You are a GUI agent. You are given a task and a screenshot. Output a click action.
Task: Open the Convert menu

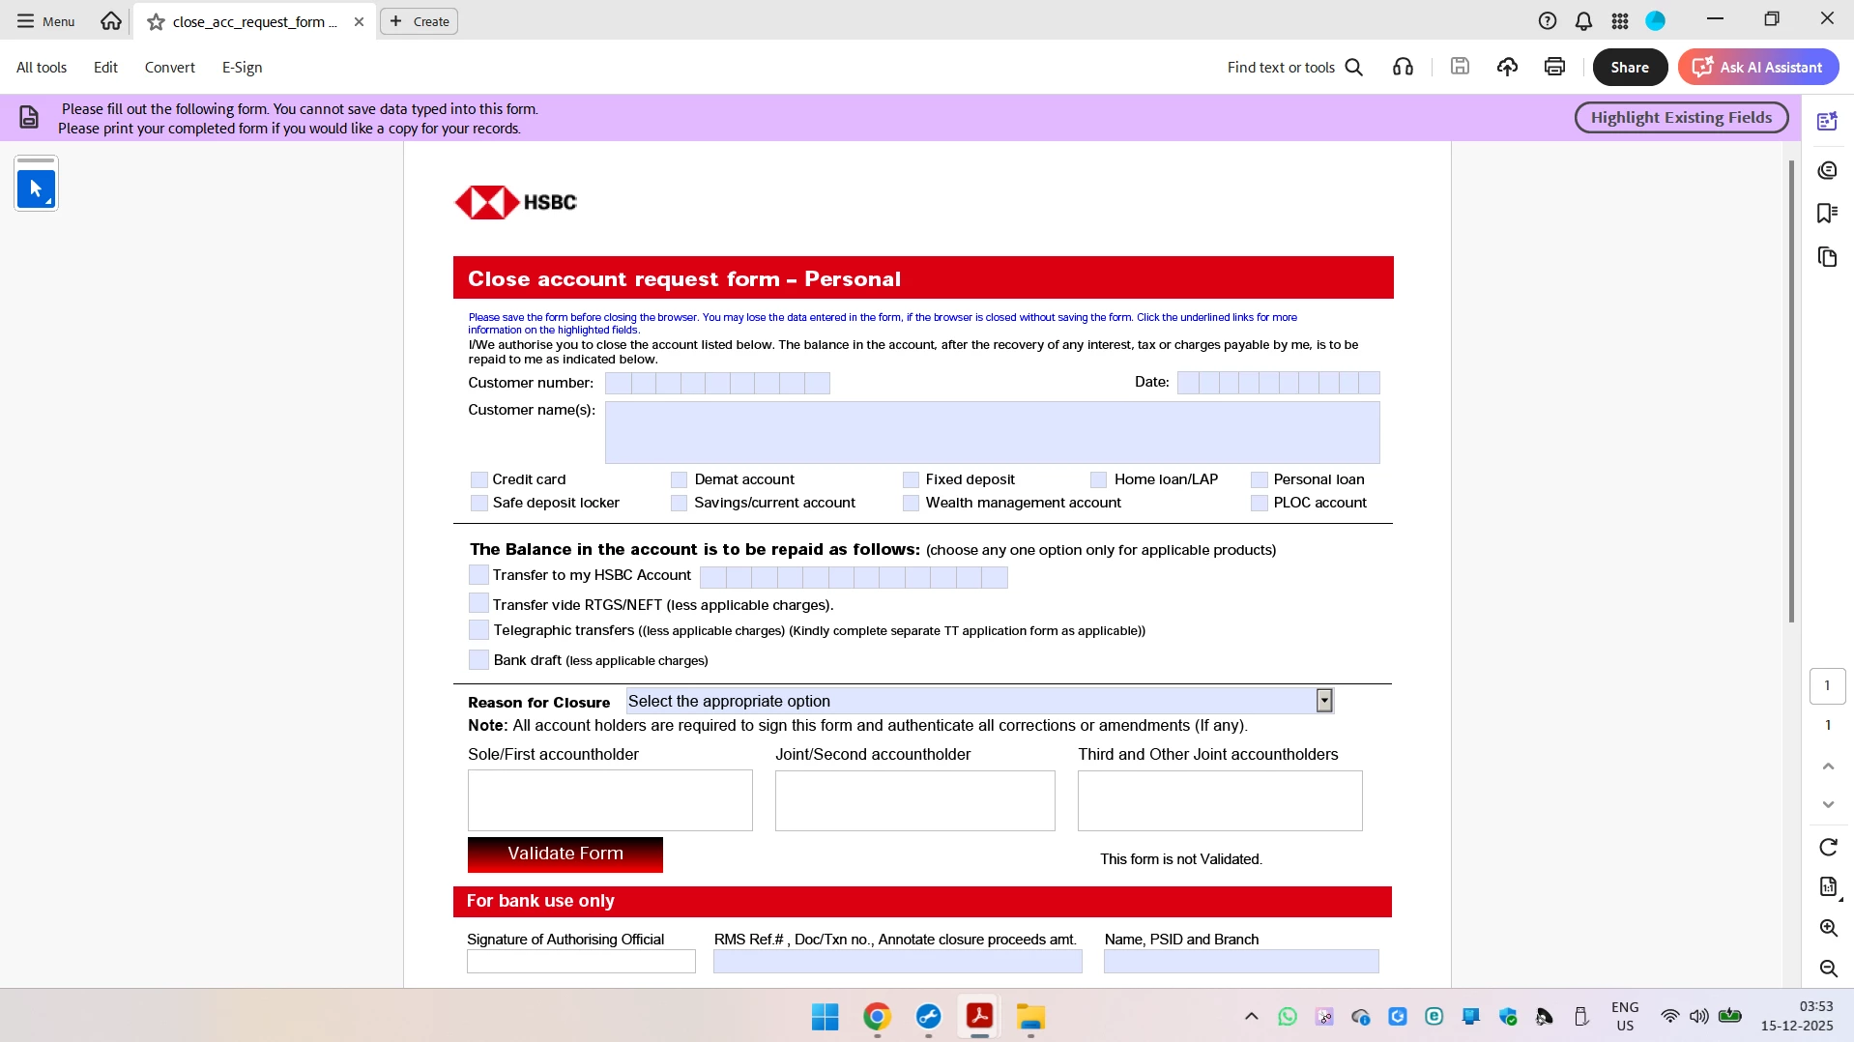click(169, 67)
